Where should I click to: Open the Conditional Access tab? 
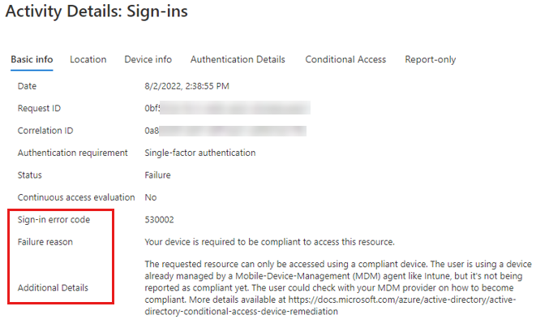[345, 59]
